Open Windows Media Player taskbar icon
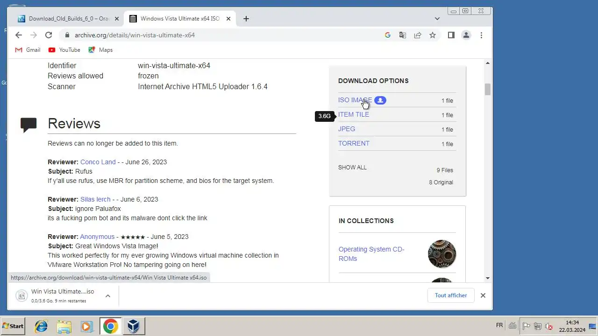This screenshot has width=598, height=336. [x=87, y=326]
